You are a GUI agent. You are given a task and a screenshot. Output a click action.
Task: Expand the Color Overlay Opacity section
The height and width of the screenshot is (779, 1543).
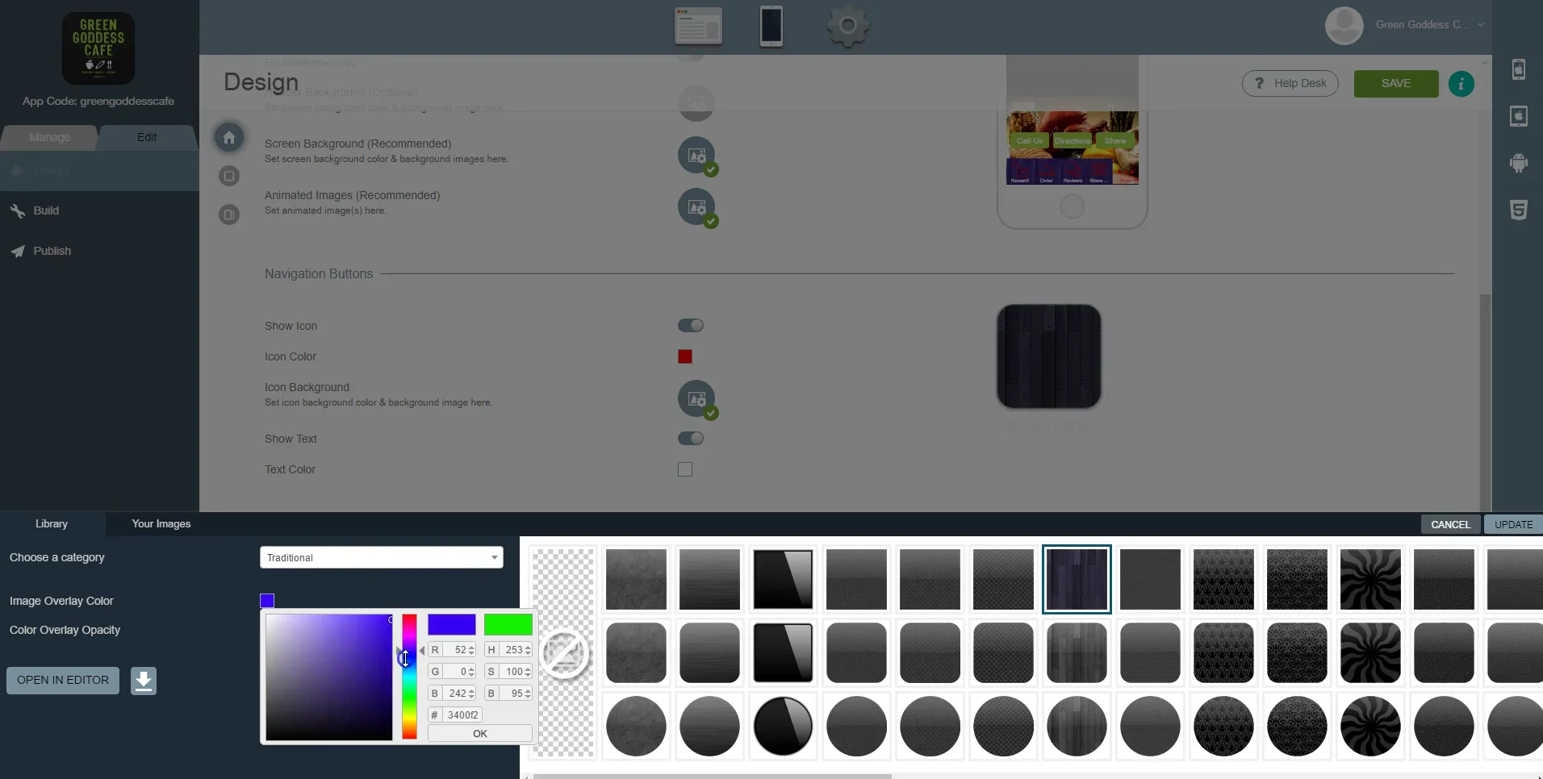pos(65,630)
